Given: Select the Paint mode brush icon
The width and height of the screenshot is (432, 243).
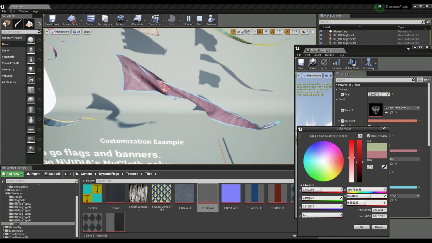Looking at the screenshot, I should point(18,24).
